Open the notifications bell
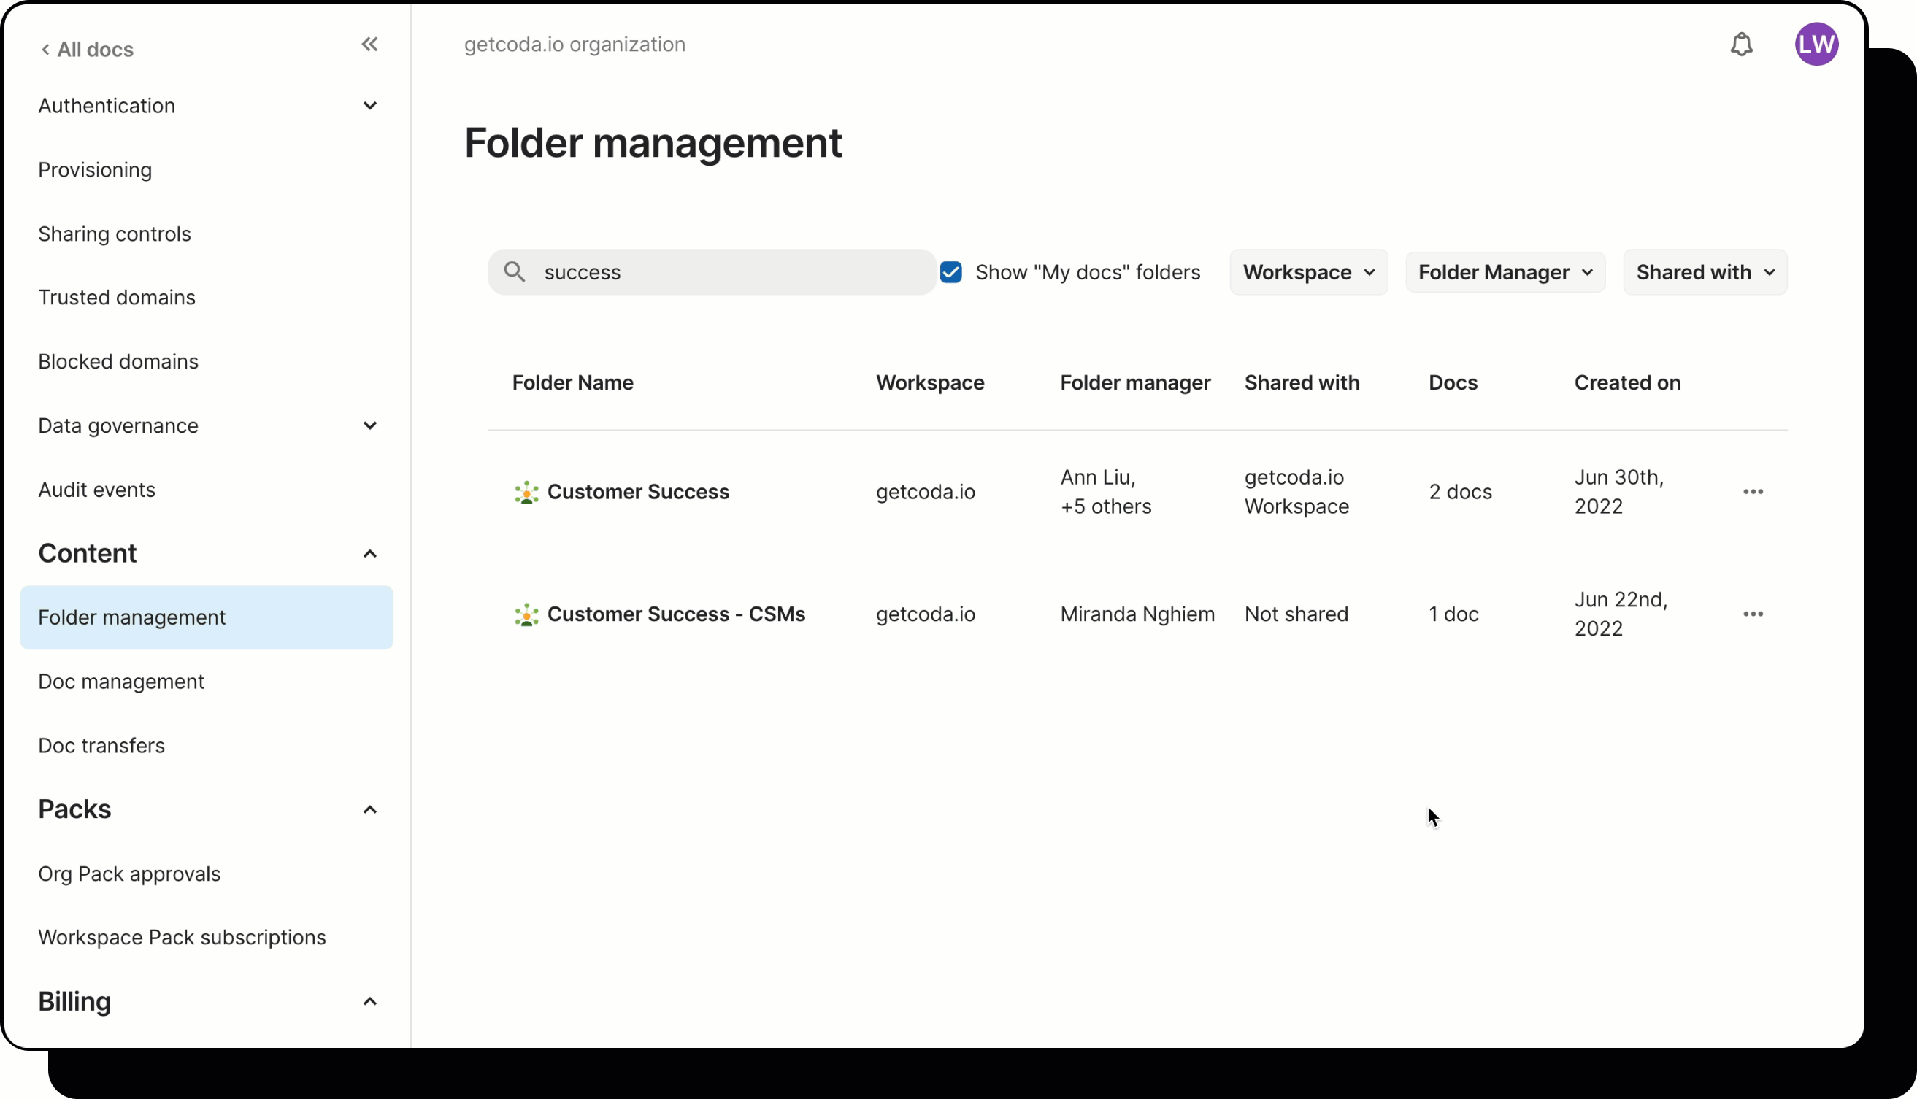 pos(1742,45)
